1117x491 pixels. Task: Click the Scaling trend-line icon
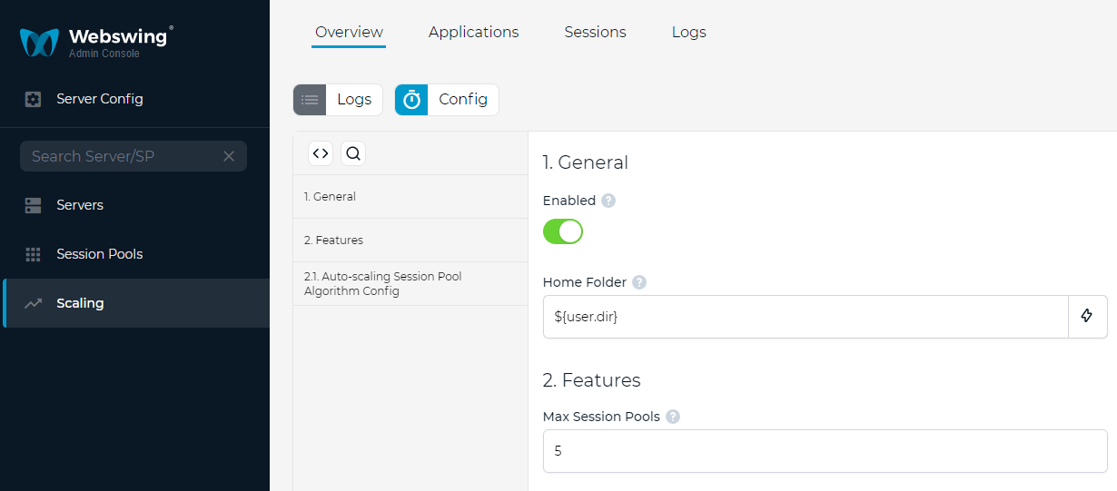[34, 303]
